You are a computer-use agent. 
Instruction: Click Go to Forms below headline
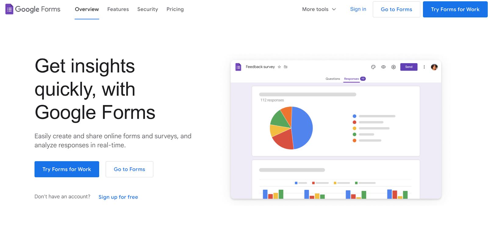(x=129, y=169)
